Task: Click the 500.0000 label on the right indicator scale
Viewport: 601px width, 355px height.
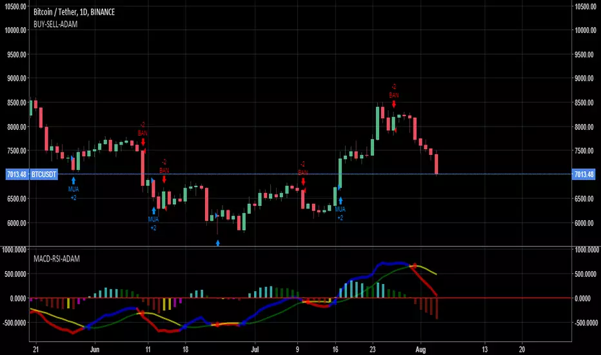Action: point(586,274)
